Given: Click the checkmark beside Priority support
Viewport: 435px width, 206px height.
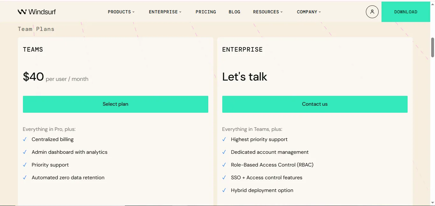Looking at the screenshot, I should [x=25, y=165].
